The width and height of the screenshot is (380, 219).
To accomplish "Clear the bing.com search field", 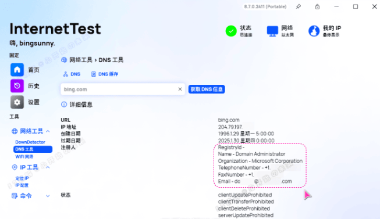I will coord(180,89).
